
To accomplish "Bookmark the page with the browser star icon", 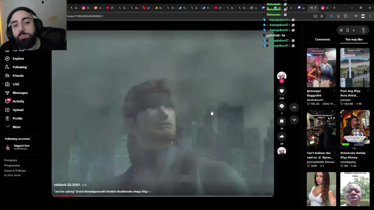I will point(321,16).
